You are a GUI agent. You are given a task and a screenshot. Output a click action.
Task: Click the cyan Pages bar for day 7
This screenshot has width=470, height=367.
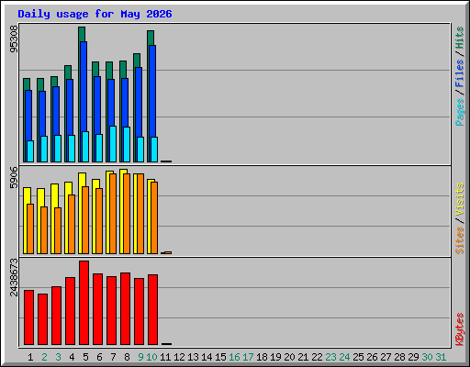113,144
